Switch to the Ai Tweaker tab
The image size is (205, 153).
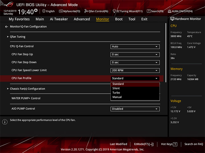click(x=59, y=19)
